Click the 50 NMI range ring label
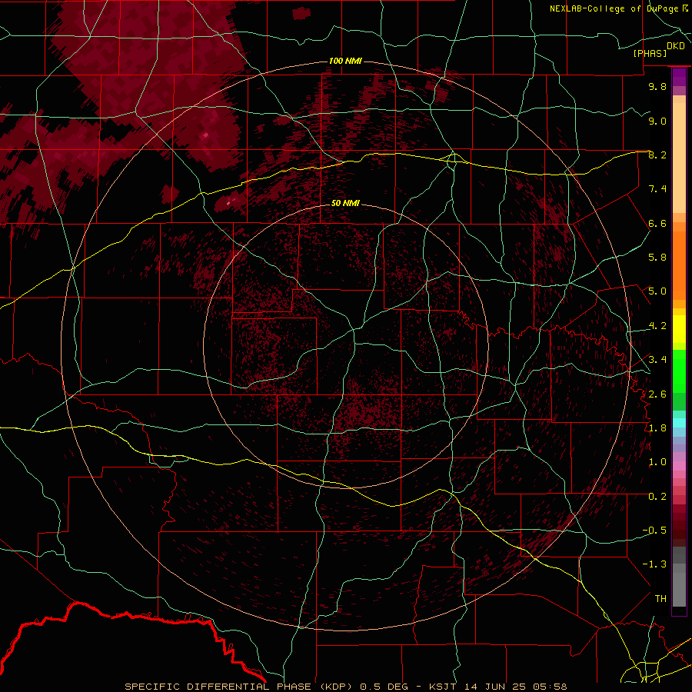The width and height of the screenshot is (692, 692). point(345,203)
